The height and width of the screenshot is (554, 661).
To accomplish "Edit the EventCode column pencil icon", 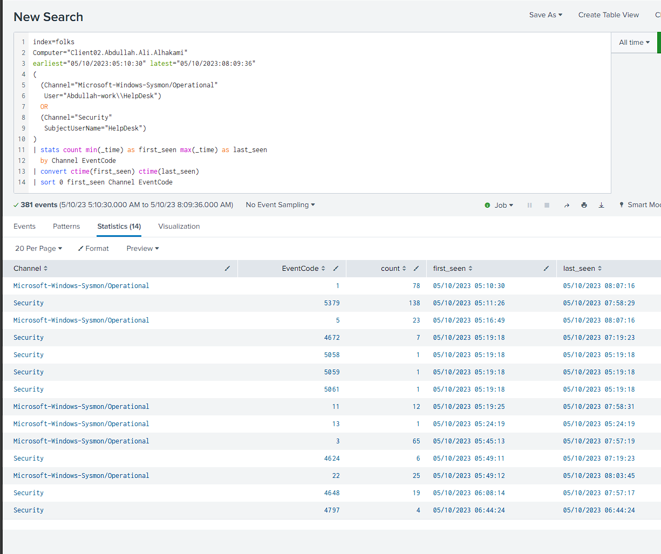I will click(336, 268).
